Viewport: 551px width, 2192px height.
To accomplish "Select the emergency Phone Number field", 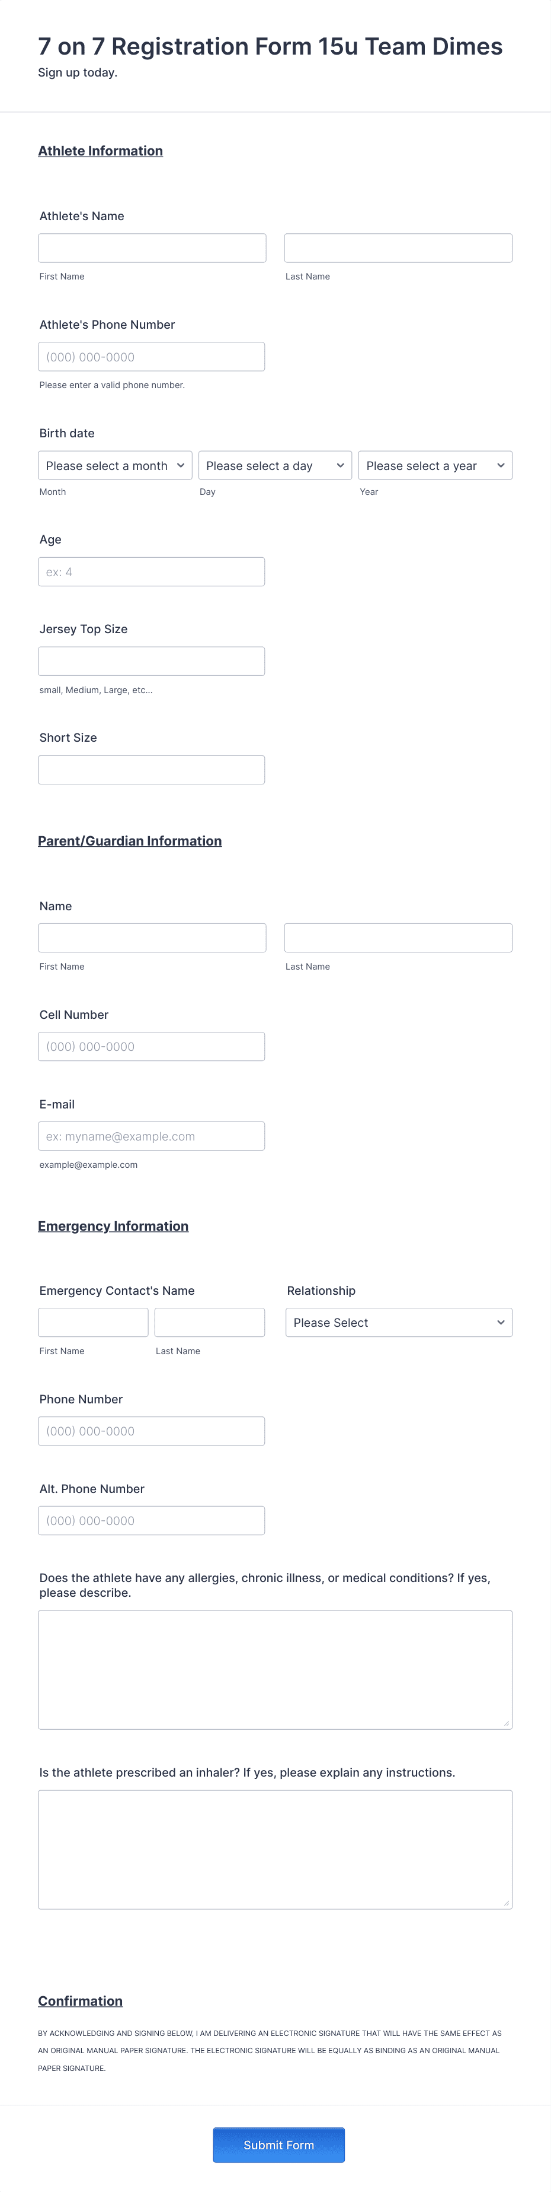I will (x=151, y=1431).
